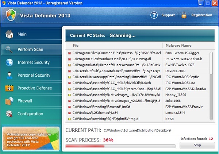
Task: Click red marker beside 4.x84
Action: coord(69,113)
